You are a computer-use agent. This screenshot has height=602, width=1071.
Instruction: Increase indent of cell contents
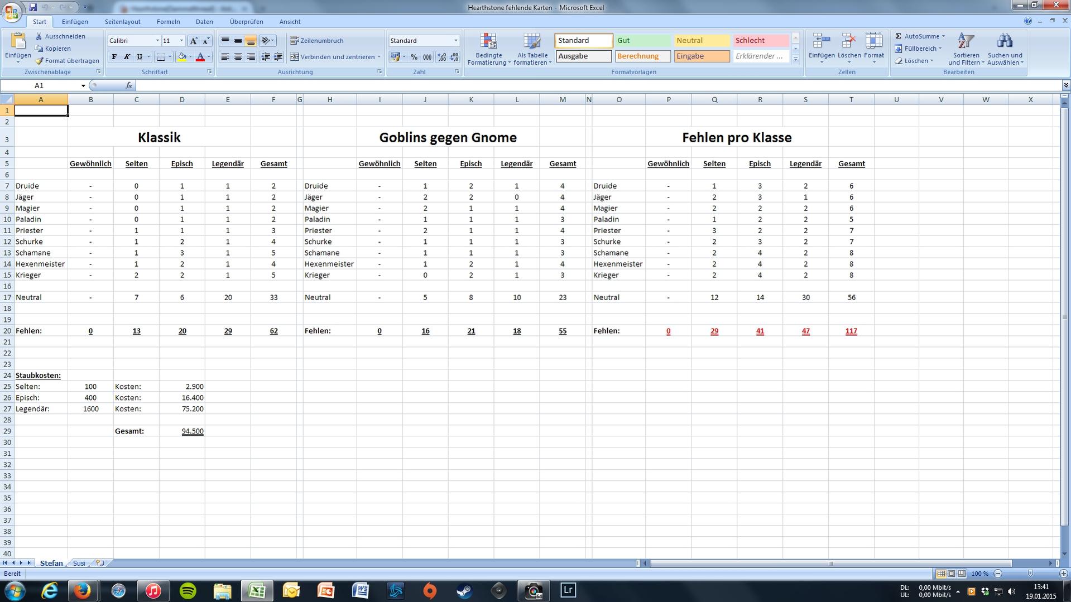278,57
